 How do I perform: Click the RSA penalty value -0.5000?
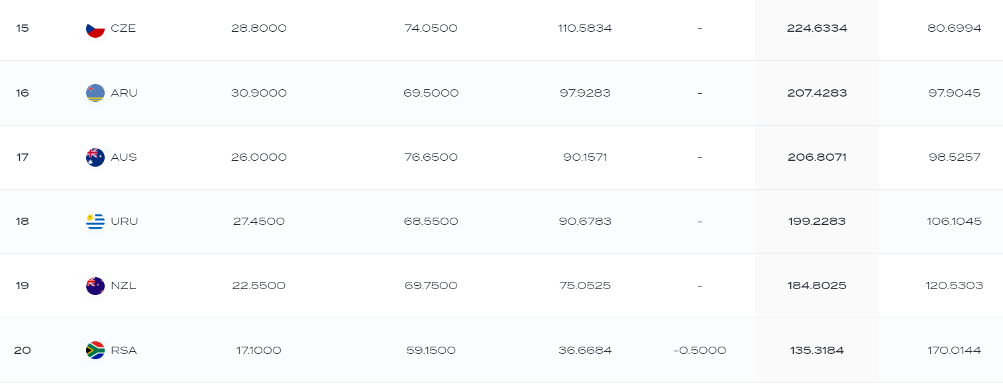pyautogui.click(x=700, y=350)
